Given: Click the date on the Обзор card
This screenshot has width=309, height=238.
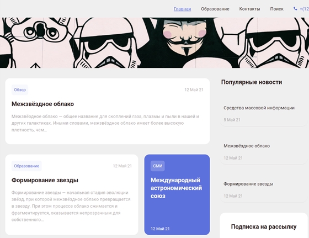Looking at the screenshot, I should click(x=194, y=90).
